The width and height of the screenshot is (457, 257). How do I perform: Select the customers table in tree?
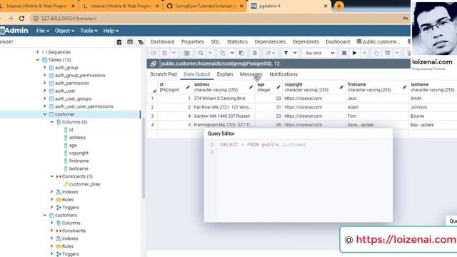pyautogui.click(x=66, y=215)
